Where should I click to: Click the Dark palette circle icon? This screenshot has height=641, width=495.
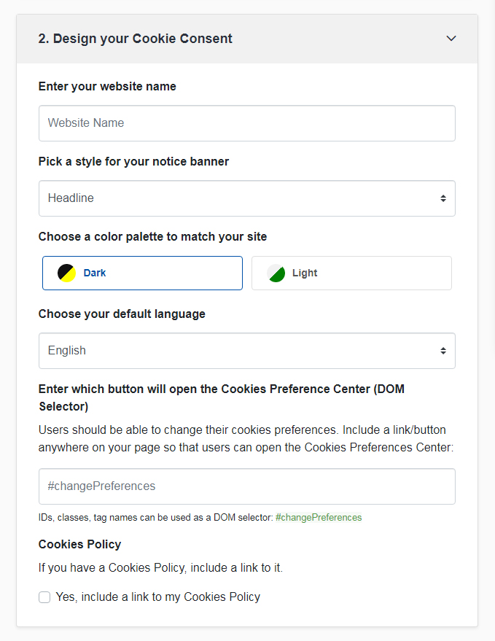(x=66, y=273)
